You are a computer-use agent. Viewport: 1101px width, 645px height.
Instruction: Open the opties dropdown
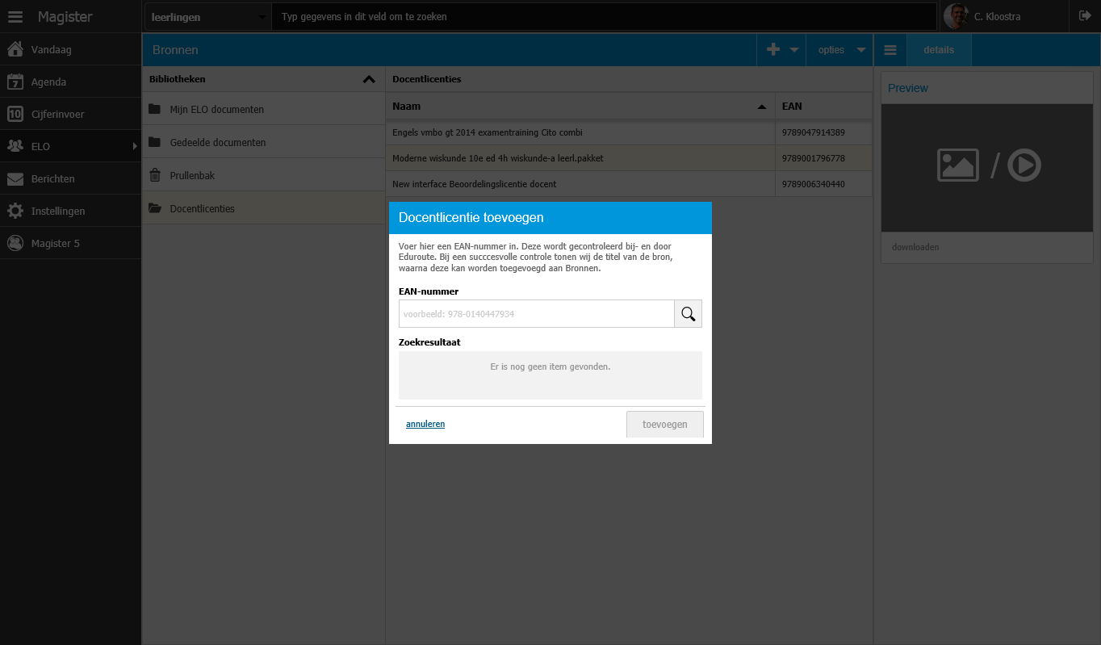pyautogui.click(x=840, y=50)
